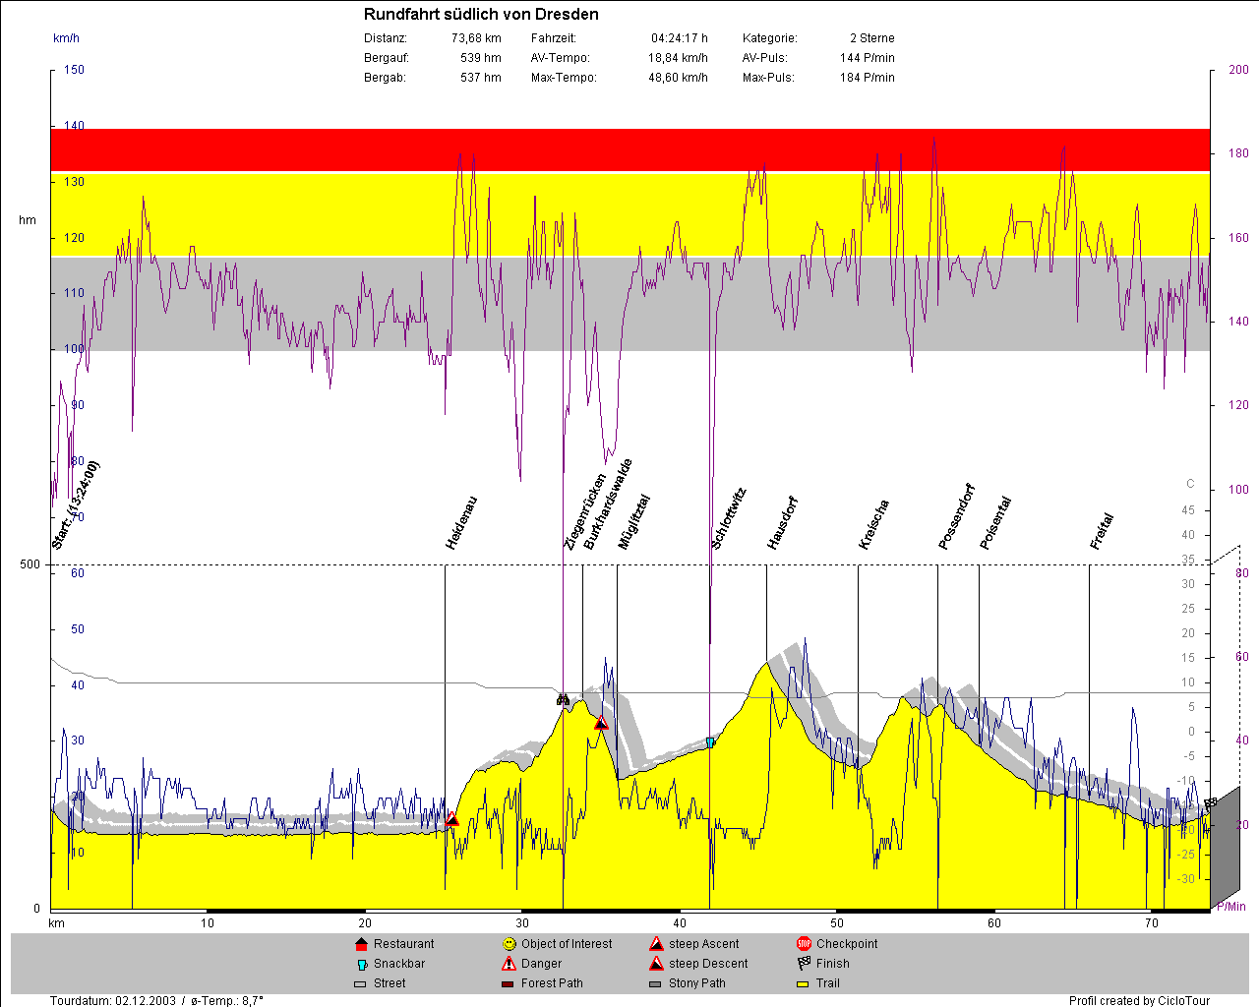Click the chart title 'Rundfahrt südlich von Dresden'
1259x1007 pixels.
[481, 15]
